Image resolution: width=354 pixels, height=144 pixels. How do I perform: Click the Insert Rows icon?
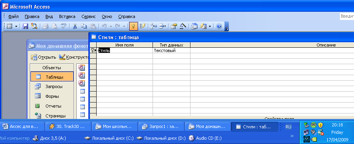[153, 26]
